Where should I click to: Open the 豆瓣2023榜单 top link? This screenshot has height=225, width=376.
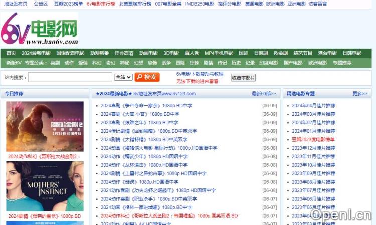[68, 4]
